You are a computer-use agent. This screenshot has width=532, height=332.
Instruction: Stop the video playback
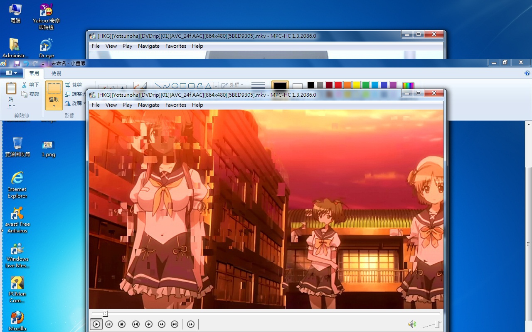point(122,324)
